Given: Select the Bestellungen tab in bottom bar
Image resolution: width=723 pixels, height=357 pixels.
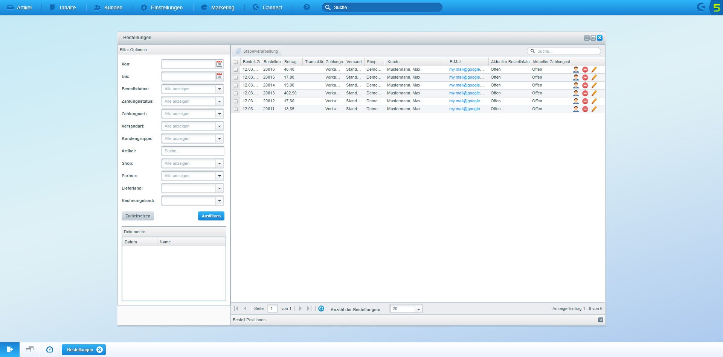Looking at the screenshot, I should (x=80, y=350).
